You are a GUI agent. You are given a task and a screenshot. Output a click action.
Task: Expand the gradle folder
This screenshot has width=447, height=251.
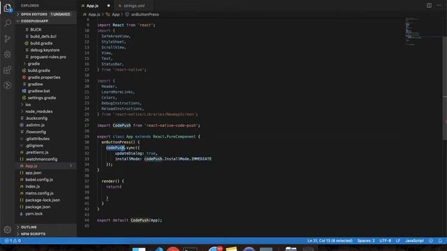[34, 63]
